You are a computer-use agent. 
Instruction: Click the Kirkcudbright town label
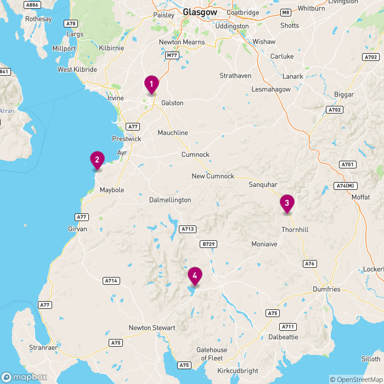pyautogui.click(x=238, y=371)
